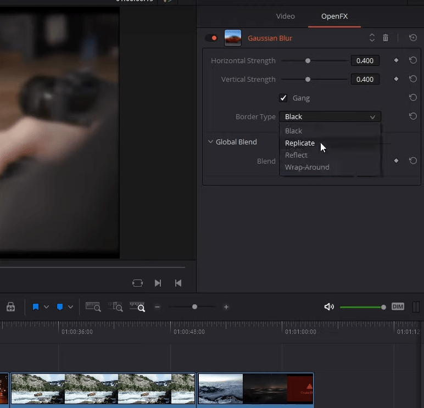Reset the Horizontal Strength parameter

(x=413, y=60)
